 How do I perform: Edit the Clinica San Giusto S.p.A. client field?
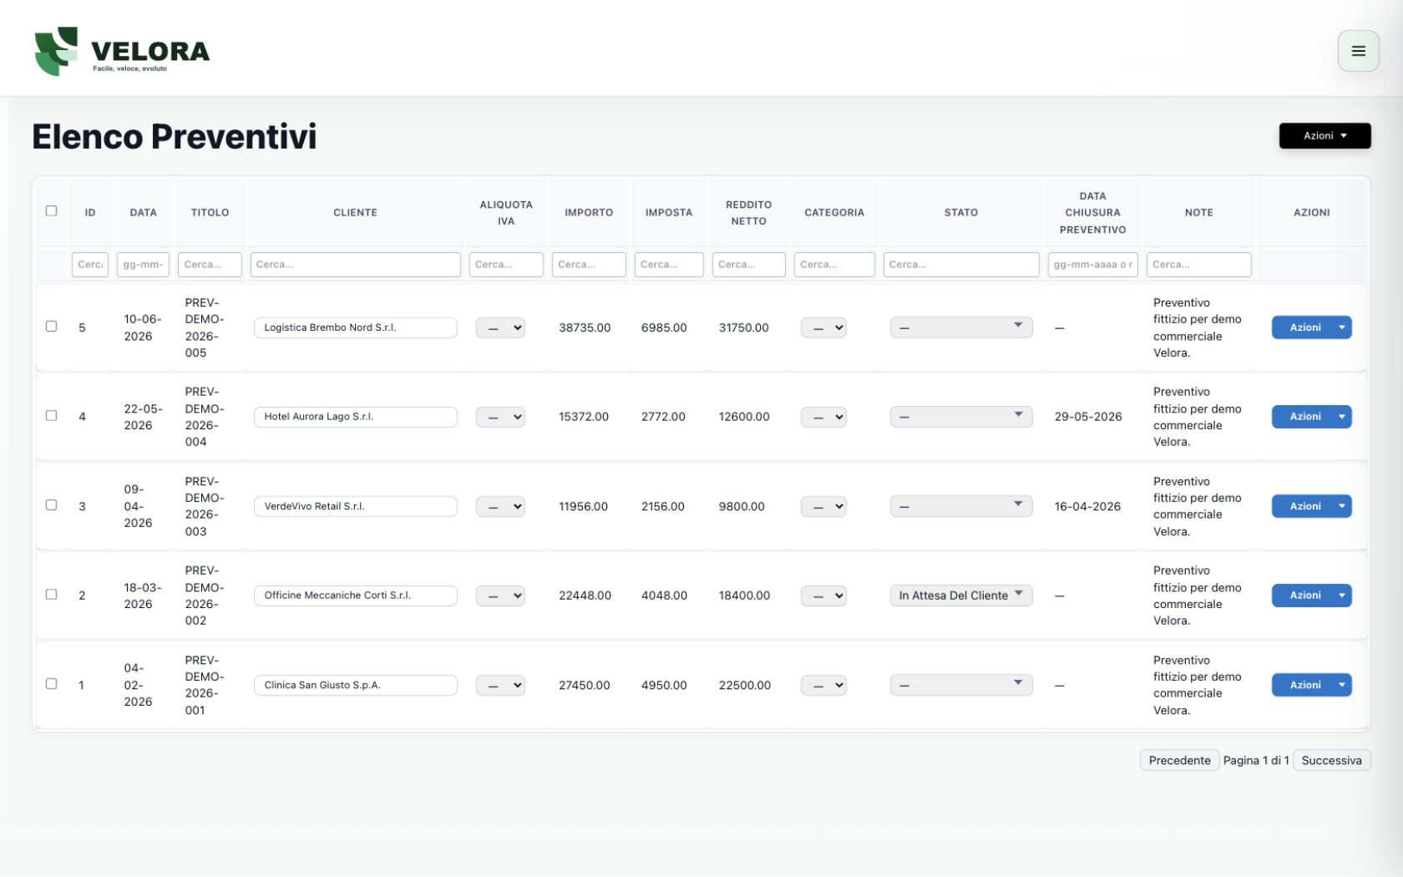[355, 685]
